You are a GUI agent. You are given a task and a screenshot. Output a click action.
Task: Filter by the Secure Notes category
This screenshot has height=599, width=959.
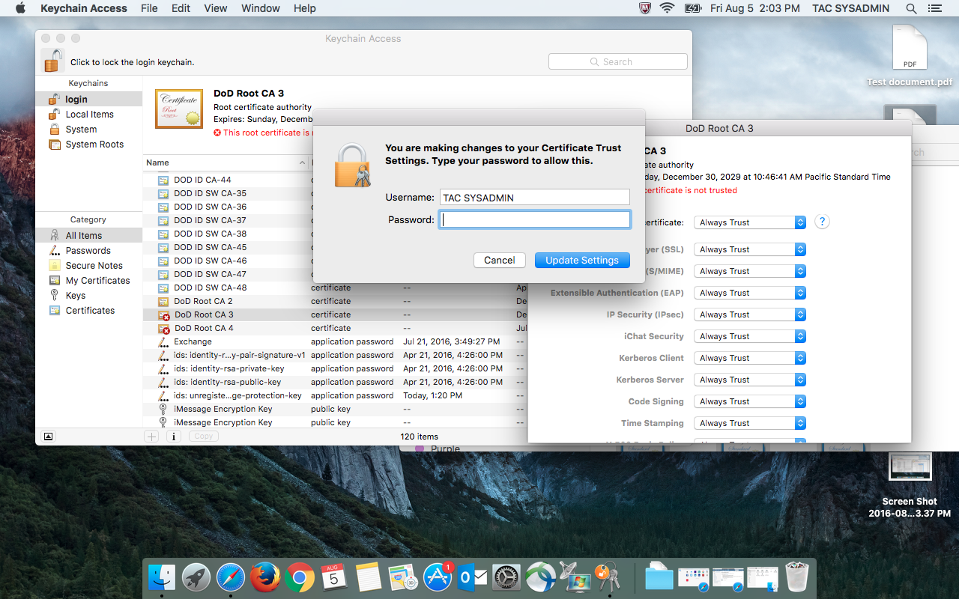click(x=88, y=265)
